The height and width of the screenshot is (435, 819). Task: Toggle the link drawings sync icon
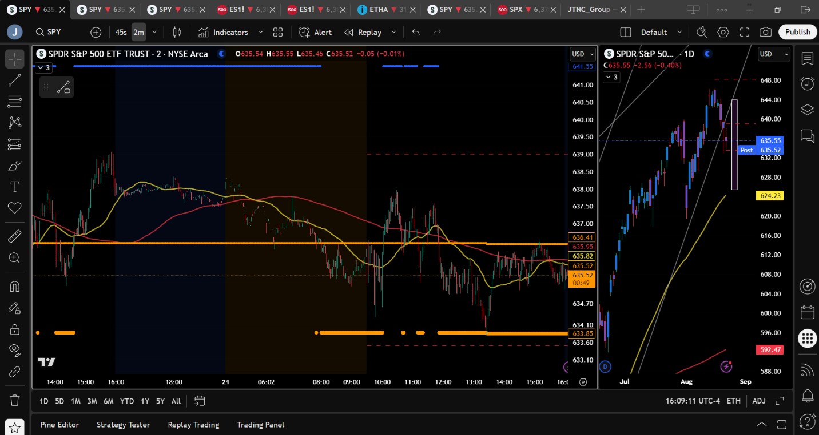15,372
